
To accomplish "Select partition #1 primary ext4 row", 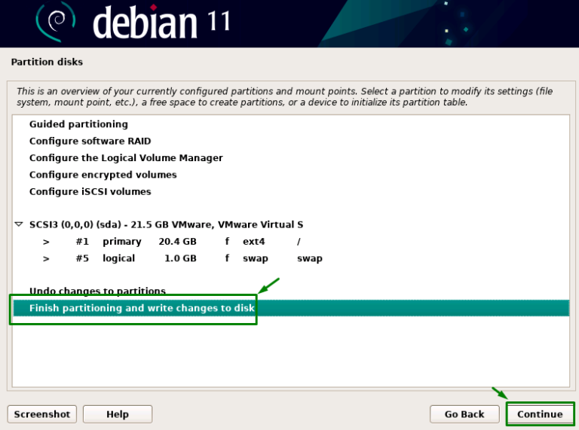I will coord(291,242).
